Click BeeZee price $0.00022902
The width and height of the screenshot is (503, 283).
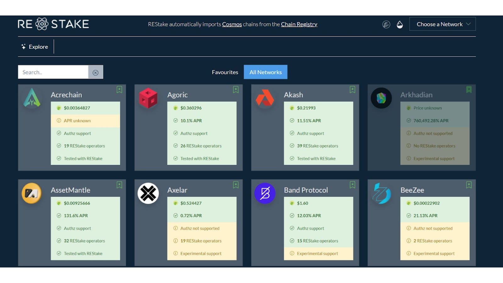point(427,203)
